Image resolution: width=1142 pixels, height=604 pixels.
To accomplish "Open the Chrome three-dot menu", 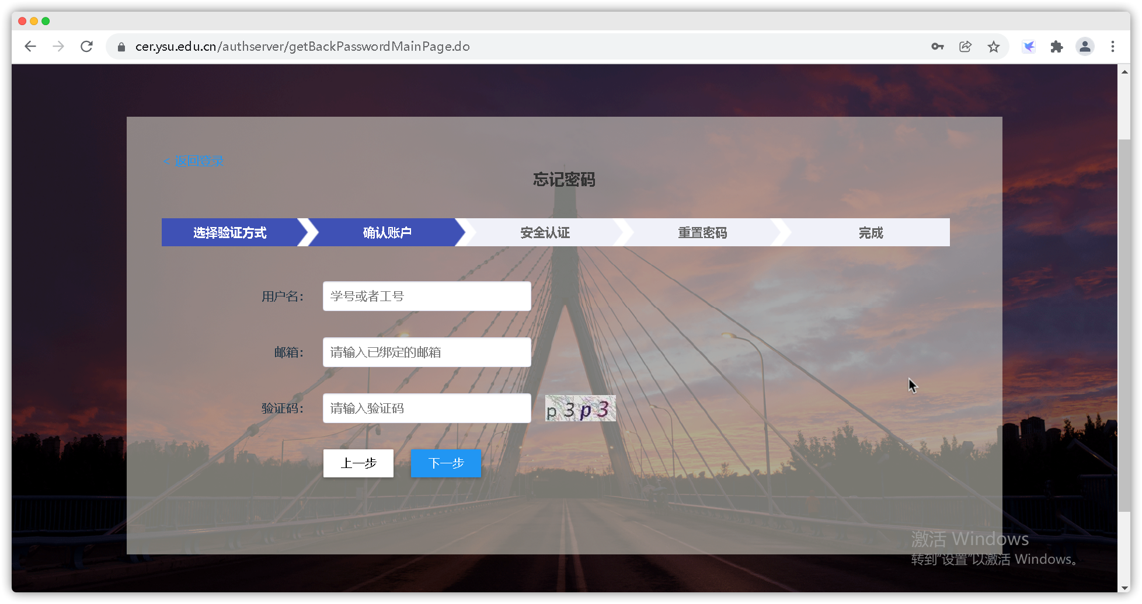I will (1112, 47).
